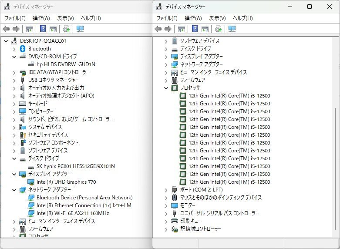
Task: Expand モニター node in right window
Action: (166, 205)
